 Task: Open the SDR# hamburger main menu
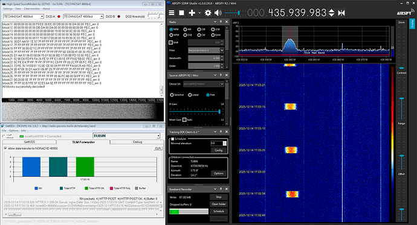click(172, 13)
